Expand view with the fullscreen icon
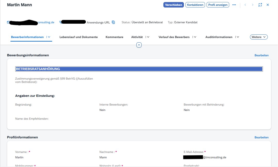The width and height of the screenshot is (278, 167). coord(260,5)
